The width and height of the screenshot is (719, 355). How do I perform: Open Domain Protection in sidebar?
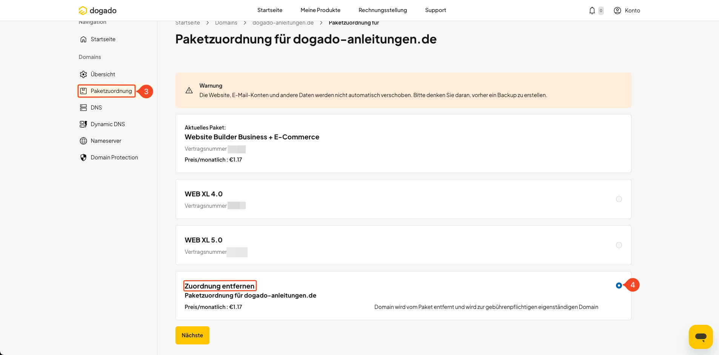[x=114, y=157]
